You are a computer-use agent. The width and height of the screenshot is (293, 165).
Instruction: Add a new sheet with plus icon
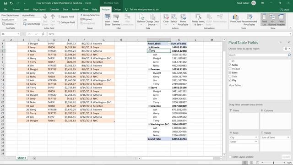click(34, 158)
